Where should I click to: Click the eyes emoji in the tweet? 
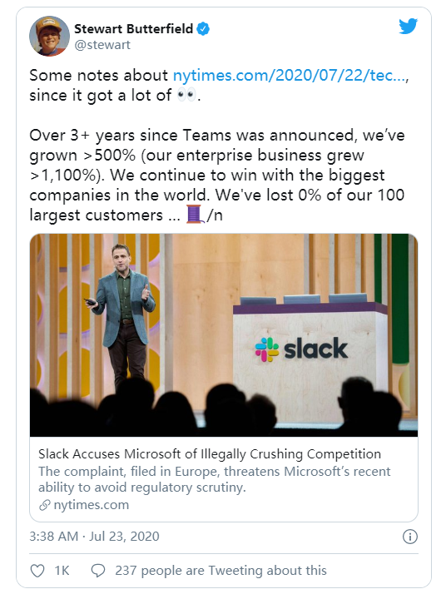pos(186,95)
